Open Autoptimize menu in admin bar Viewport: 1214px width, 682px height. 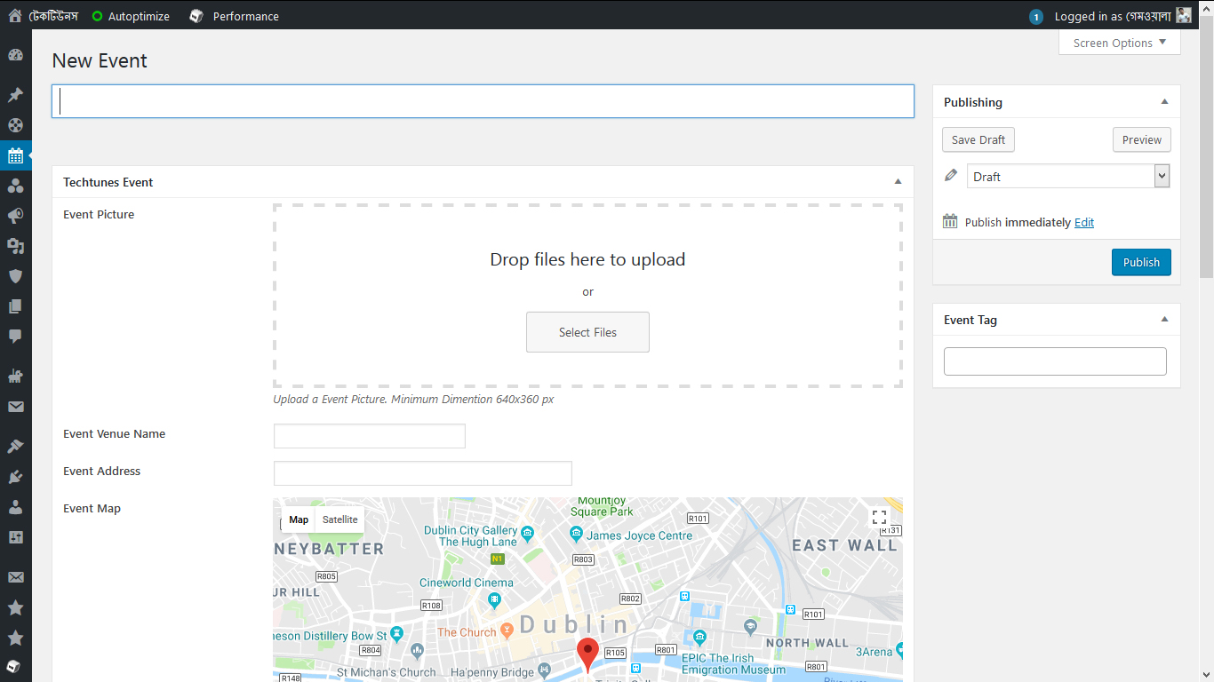click(131, 16)
